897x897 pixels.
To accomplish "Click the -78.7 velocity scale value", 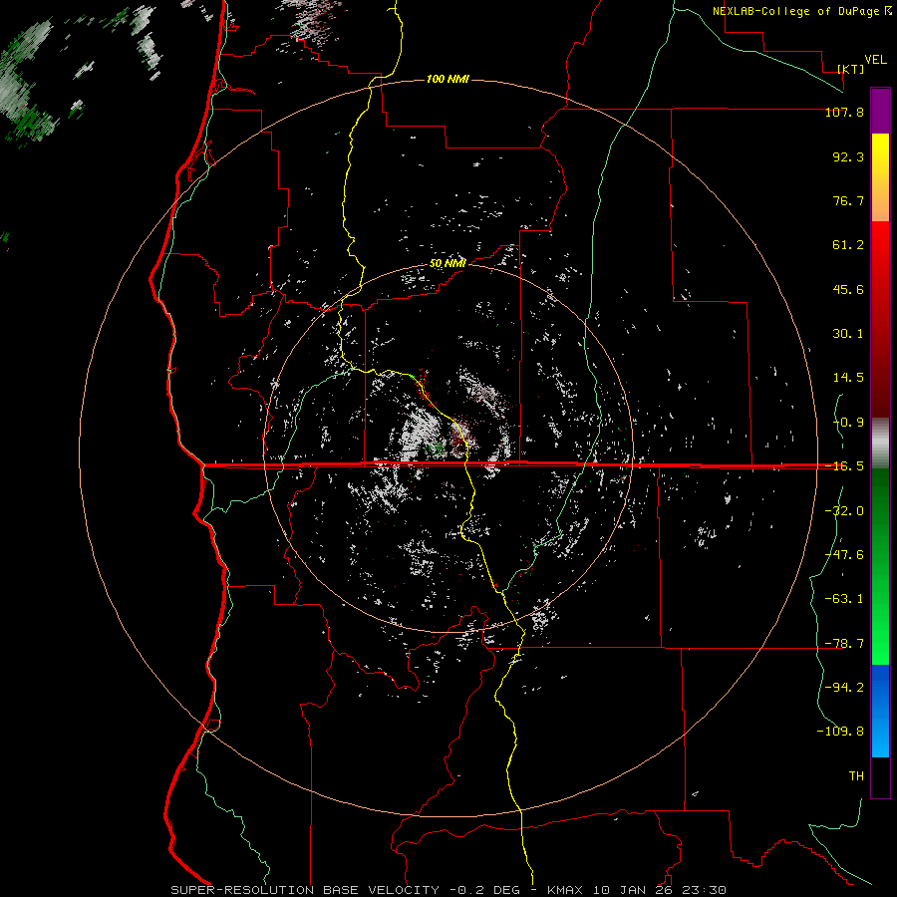I will pyautogui.click(x=844, y=644).
